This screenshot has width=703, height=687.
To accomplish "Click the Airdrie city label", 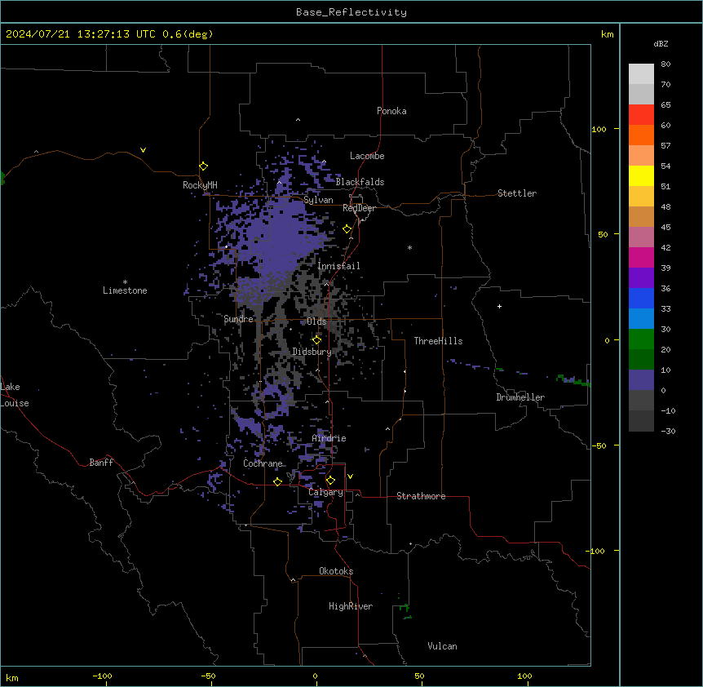I will (329, 438).
